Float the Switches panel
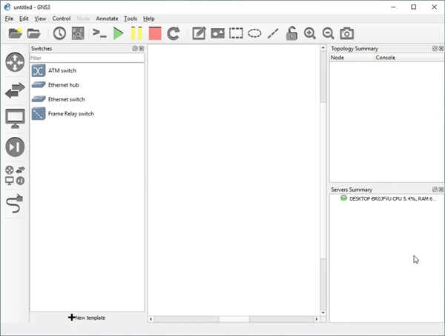445x336 pixels. point(135,48)
